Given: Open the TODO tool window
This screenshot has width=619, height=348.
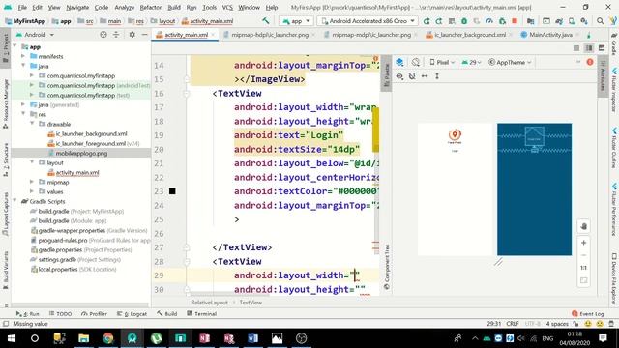Looking at the screenshot, I should click(x=60, y=313).
